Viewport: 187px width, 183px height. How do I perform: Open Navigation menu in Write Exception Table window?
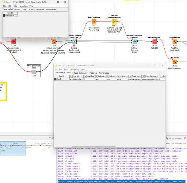(x=75, y=69)
